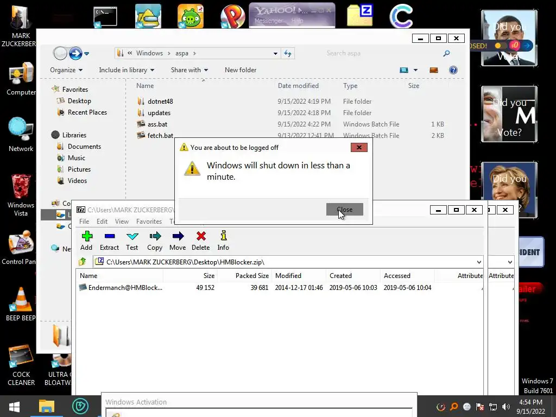Click Explorer forward navigation arrow
The width and height of the screenshot is (556, 417).
75,54
